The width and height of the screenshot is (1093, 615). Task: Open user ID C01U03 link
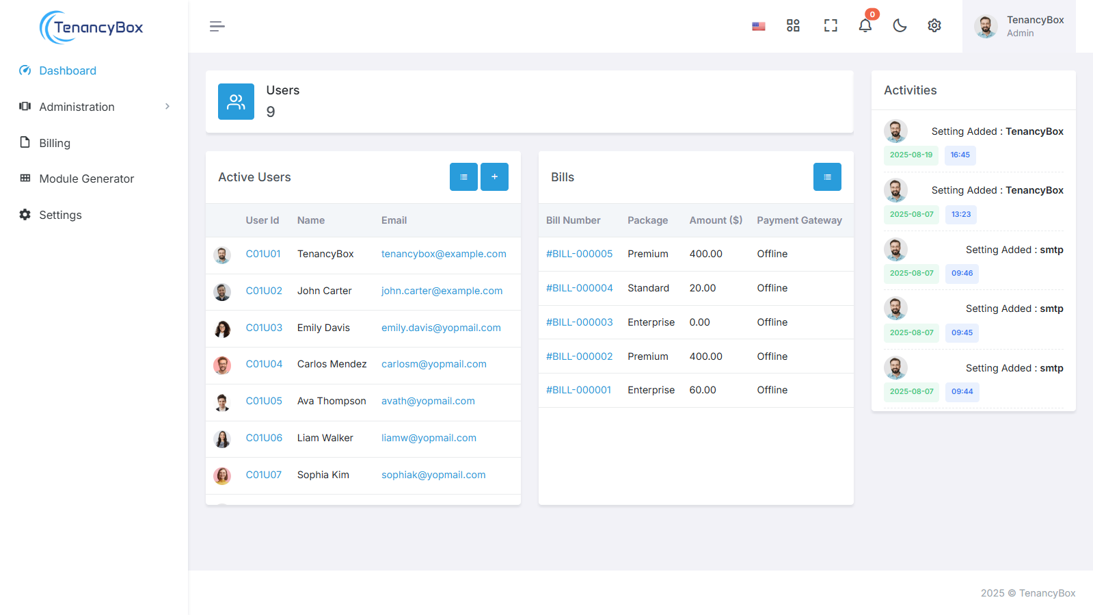(x=264, y=328)
